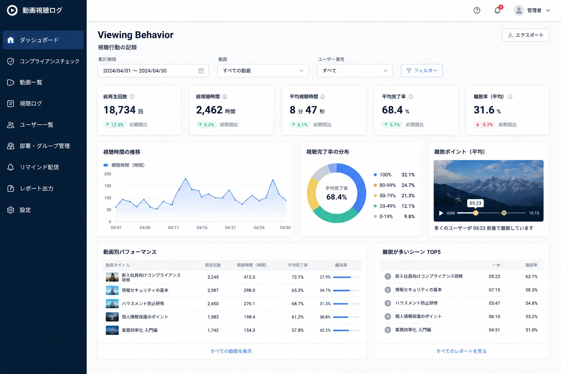The image size is (561, 374).
Task: Select rank 2 情報セキュリティの基本 in TOP5
Action: (x=462, y=290)
